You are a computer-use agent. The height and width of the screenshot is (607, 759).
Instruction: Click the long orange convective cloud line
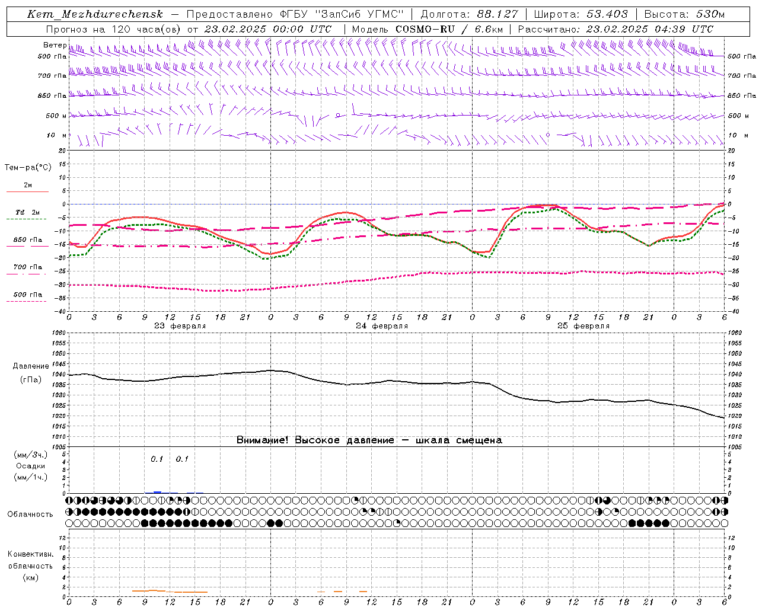(x=170, y=591)
